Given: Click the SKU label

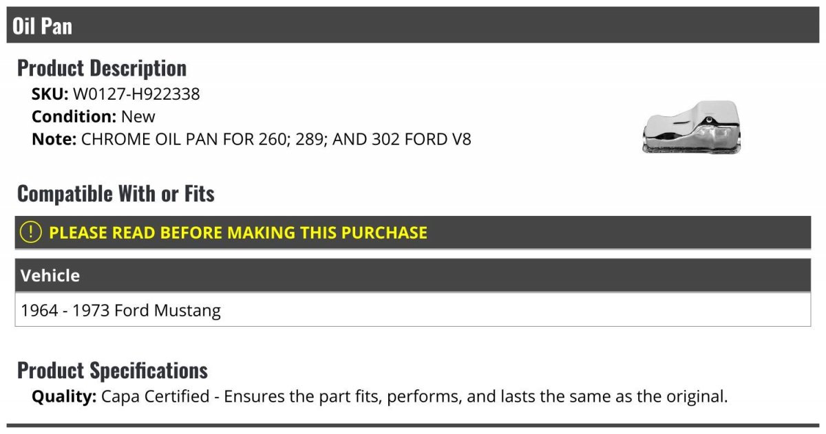Looking at the screenshot, I should click(x=50, y=94).
